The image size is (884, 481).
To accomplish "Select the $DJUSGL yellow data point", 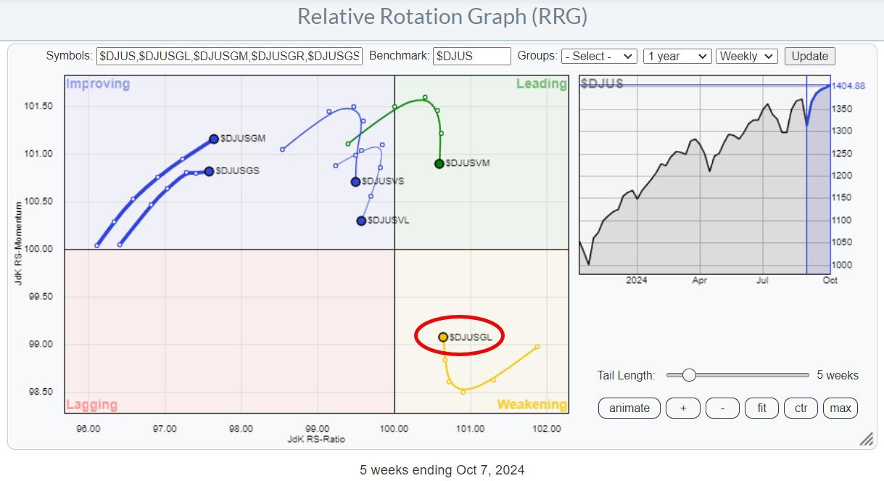I will (x=443, y=337).
